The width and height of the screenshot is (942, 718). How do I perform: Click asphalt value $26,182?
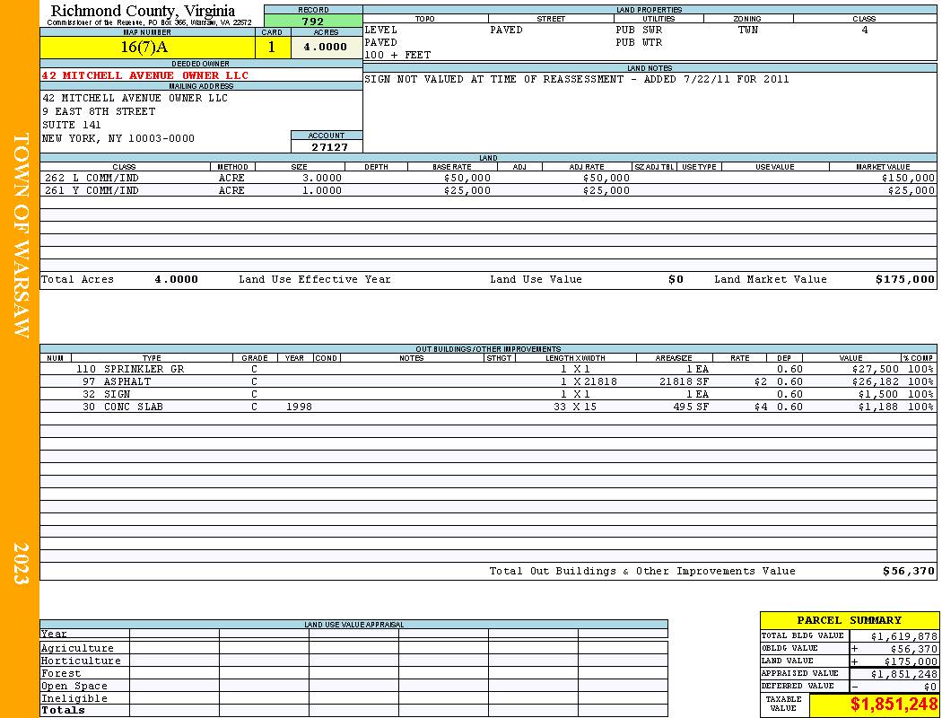pyautogui.click(x=876, y=382)
